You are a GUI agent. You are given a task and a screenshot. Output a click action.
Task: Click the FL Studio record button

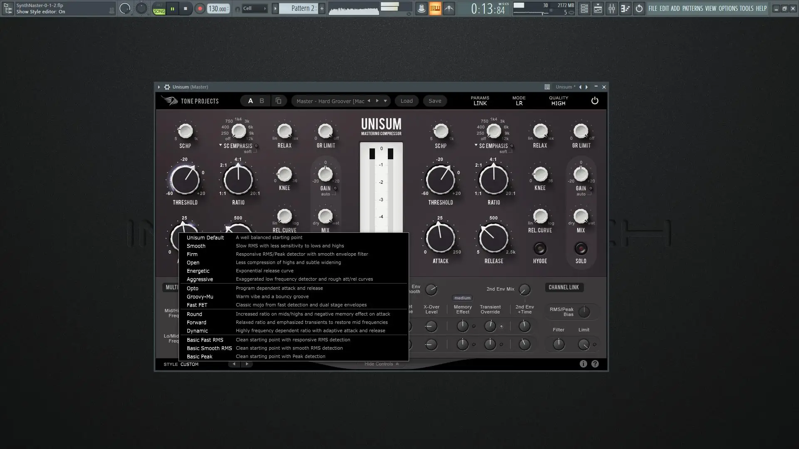click(x=200, y=8)
